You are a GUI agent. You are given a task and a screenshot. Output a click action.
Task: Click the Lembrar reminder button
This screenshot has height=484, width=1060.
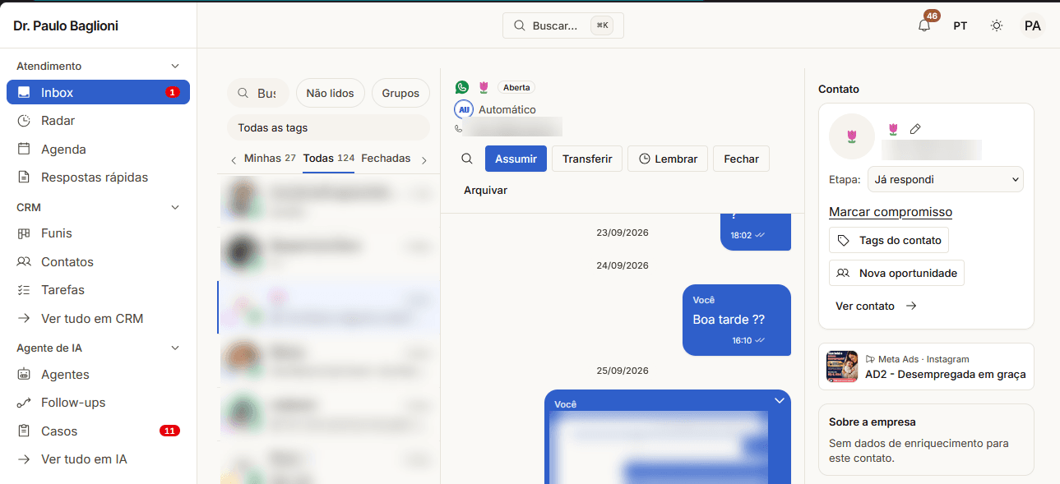click(668, 159)
